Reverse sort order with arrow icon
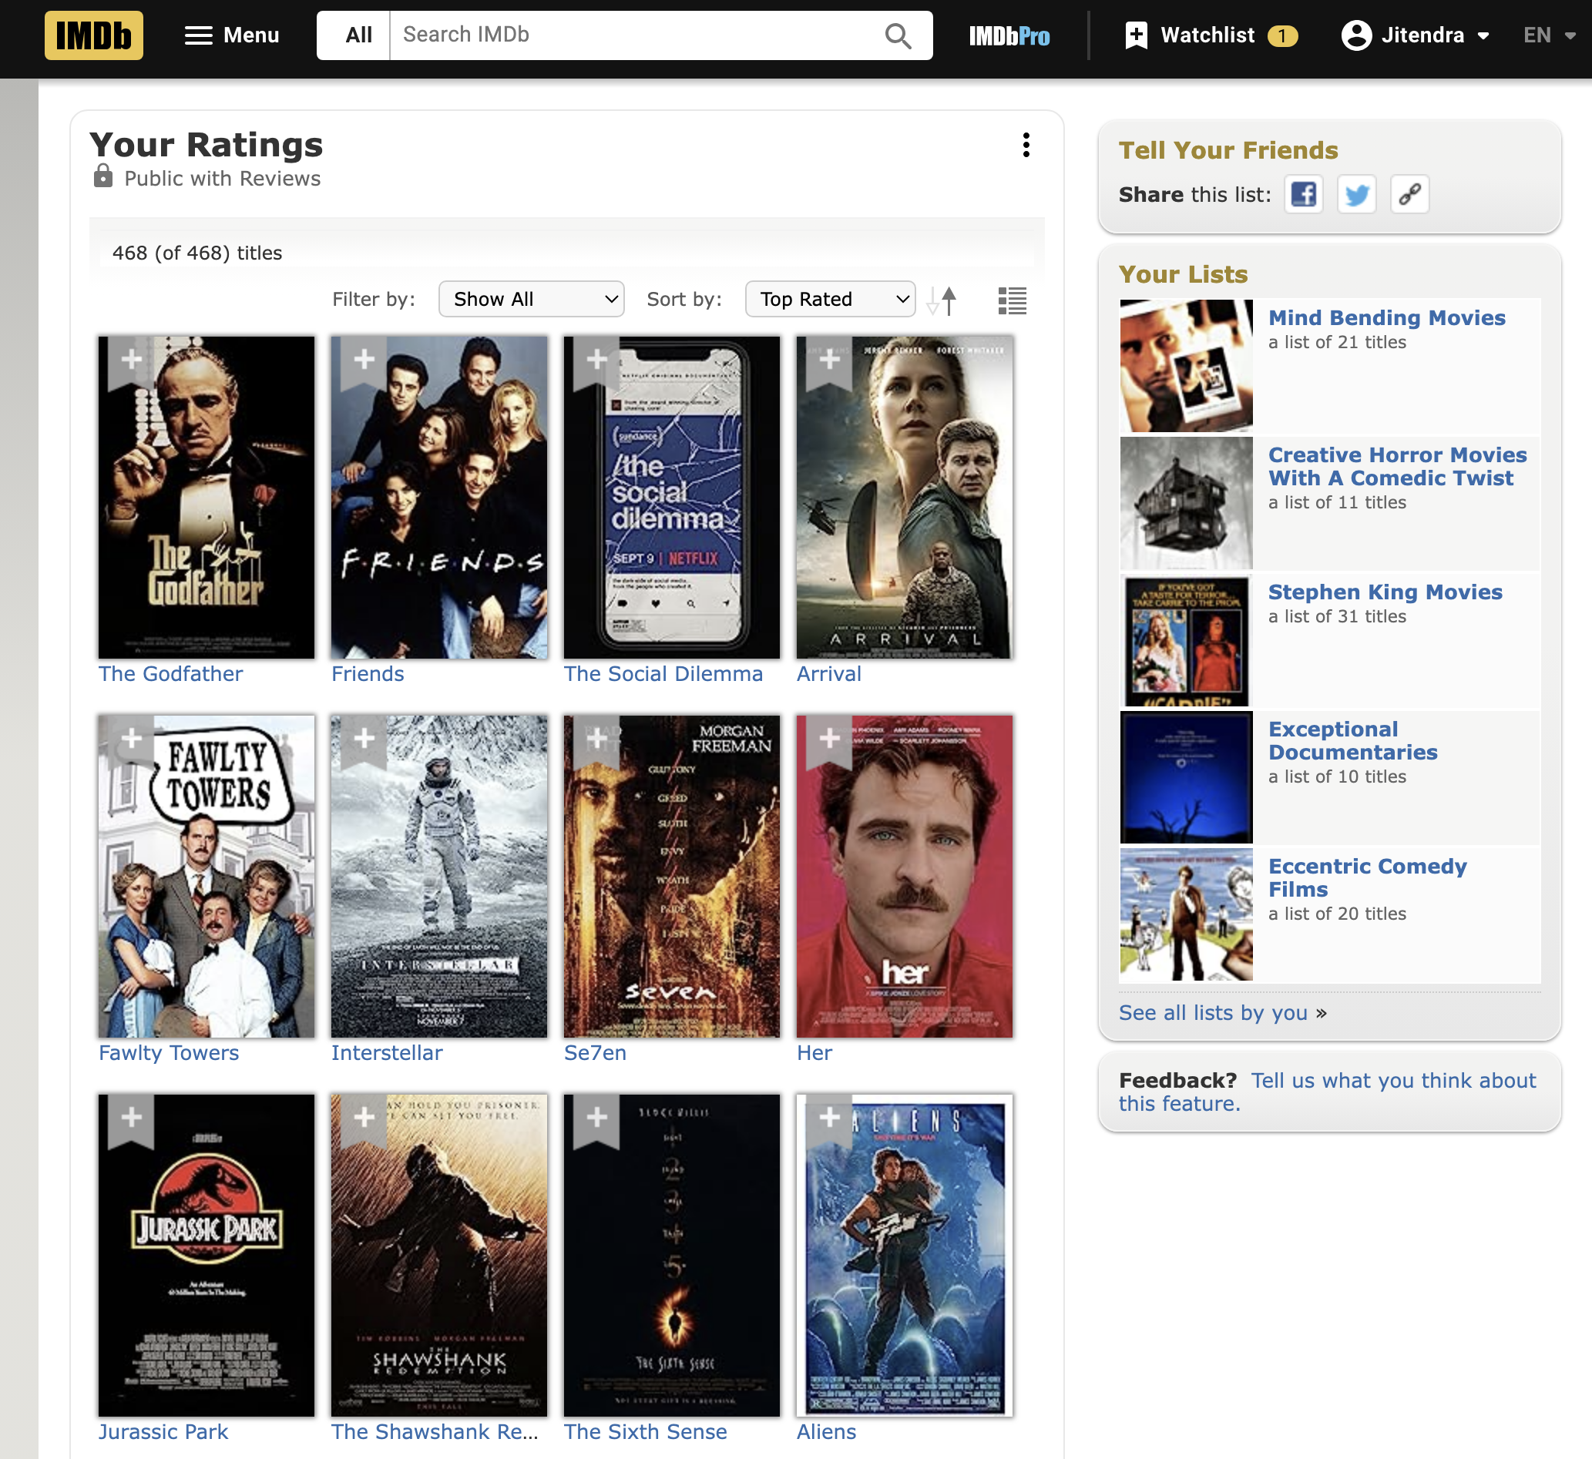1592x1459 pixels. point(942,300)
